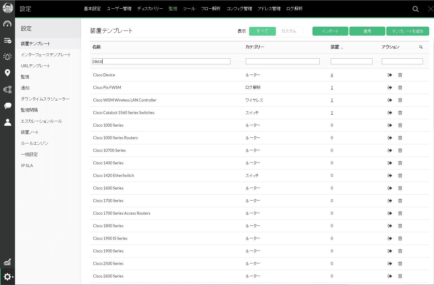
Task: Open the Cisco Catalyst 3560 Series Switches template
Action: click(x=124, y=113)
